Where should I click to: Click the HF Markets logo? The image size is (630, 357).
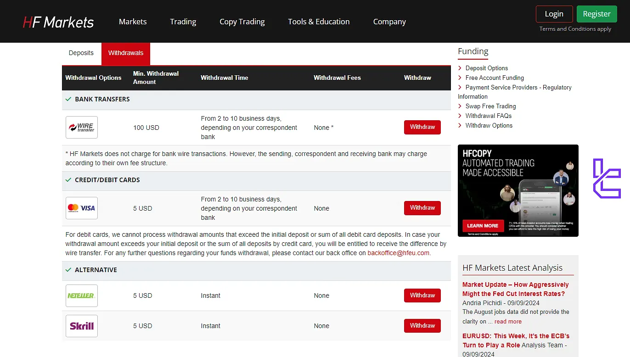[x=58, y=22]
